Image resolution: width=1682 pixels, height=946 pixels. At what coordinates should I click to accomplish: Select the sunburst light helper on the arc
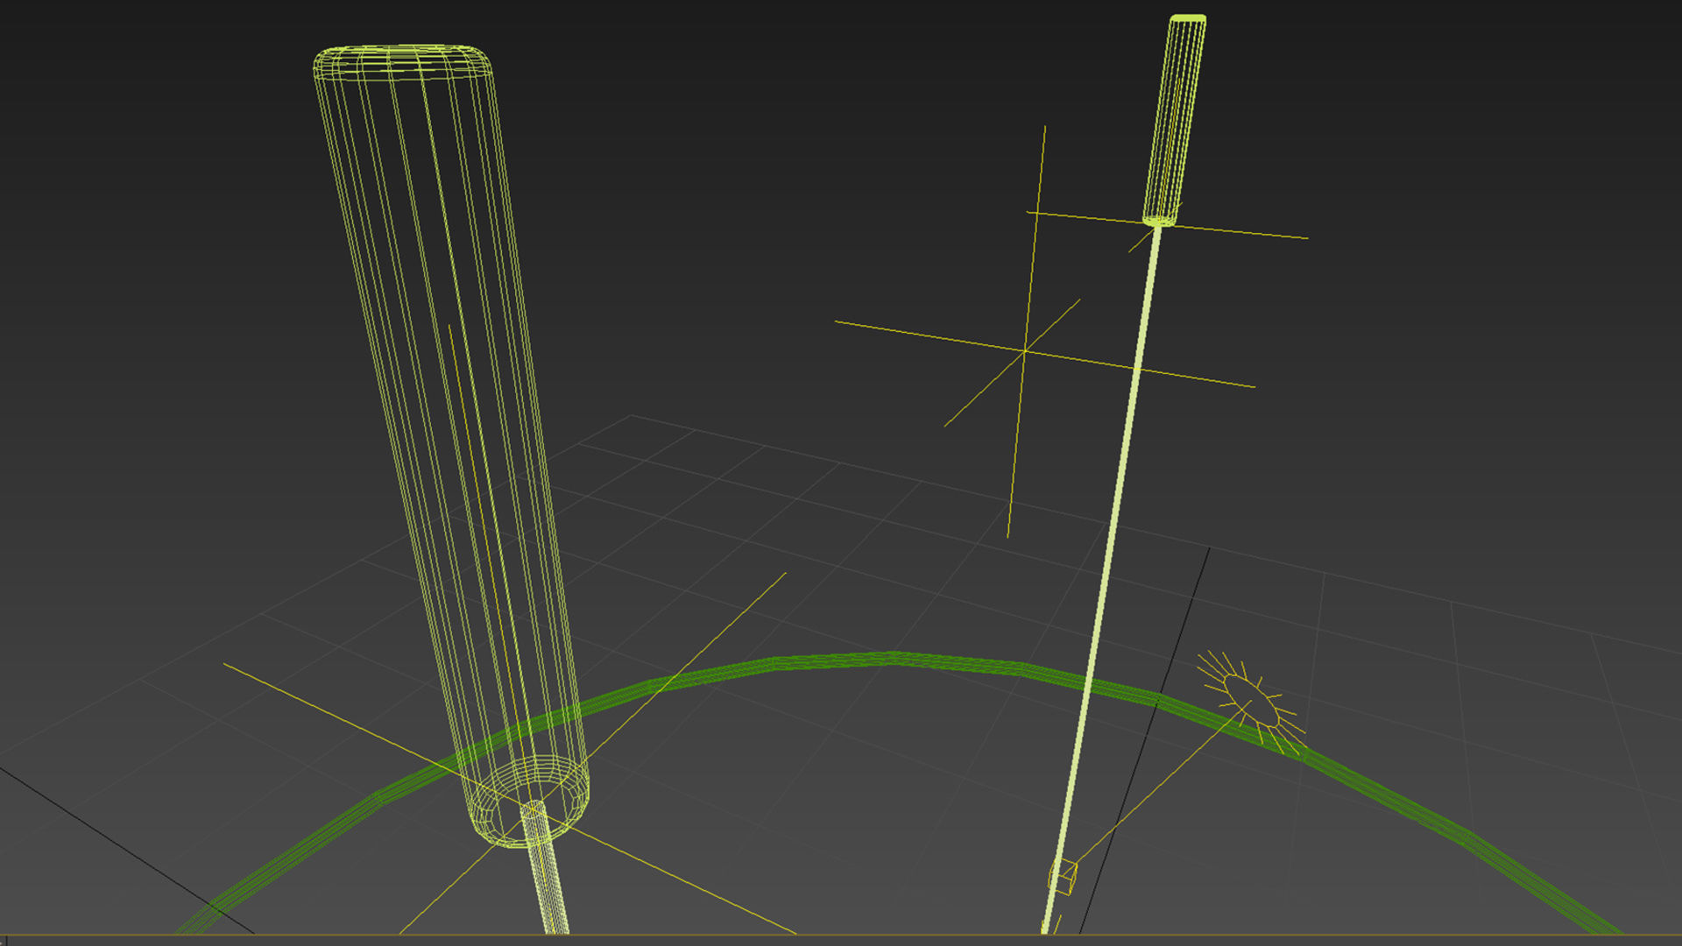click(x=1252, y=701)
